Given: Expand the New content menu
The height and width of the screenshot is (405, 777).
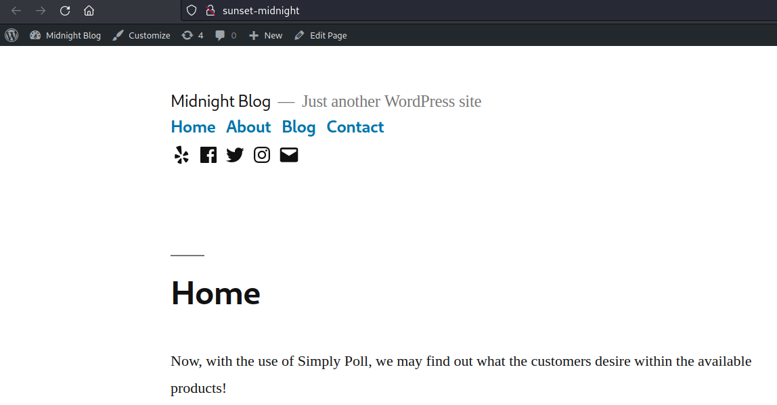Looking at the screenshot, I should click(265, 35).
